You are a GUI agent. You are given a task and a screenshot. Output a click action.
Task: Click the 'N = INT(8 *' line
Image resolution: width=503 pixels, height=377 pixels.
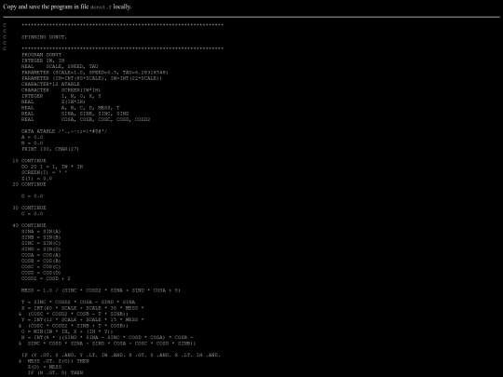pyautogui.click(x=107, y=337)
